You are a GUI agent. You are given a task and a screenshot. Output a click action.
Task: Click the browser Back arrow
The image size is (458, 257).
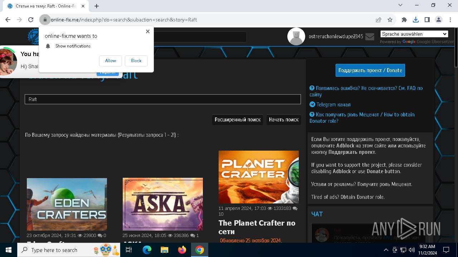point(8,20)
